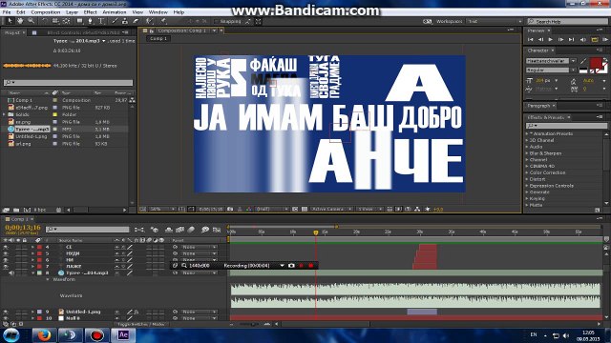Click Bandicam red stop recording button

click(x=310, y=265)
